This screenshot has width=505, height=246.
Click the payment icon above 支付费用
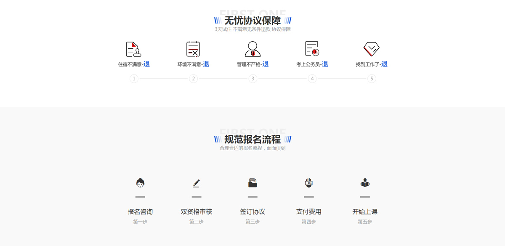(308, 183)
